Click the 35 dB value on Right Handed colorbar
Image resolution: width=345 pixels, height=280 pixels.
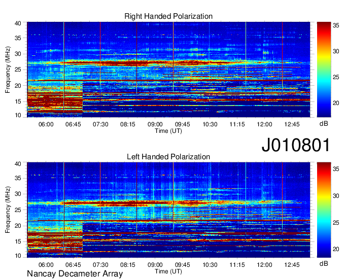click(336, 25)
